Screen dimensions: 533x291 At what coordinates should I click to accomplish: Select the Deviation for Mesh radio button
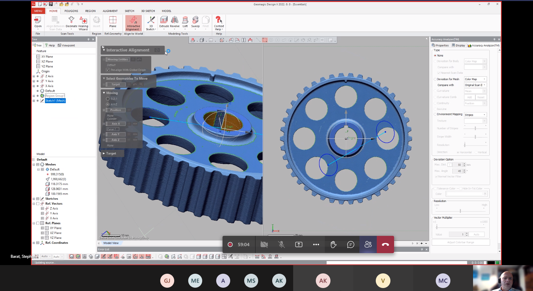435,79
